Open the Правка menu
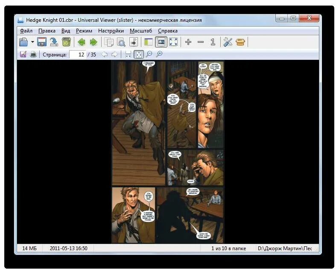This screenshot has height=269, width=336. pos(47,31)
